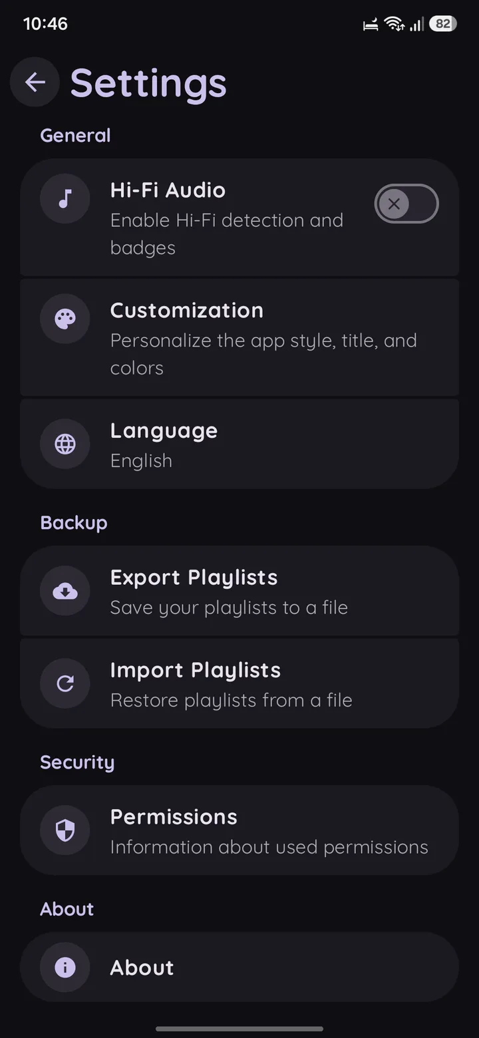479x1038 pixels.
Task: Click the cloud download Export icon
Action: click(65, 591)
